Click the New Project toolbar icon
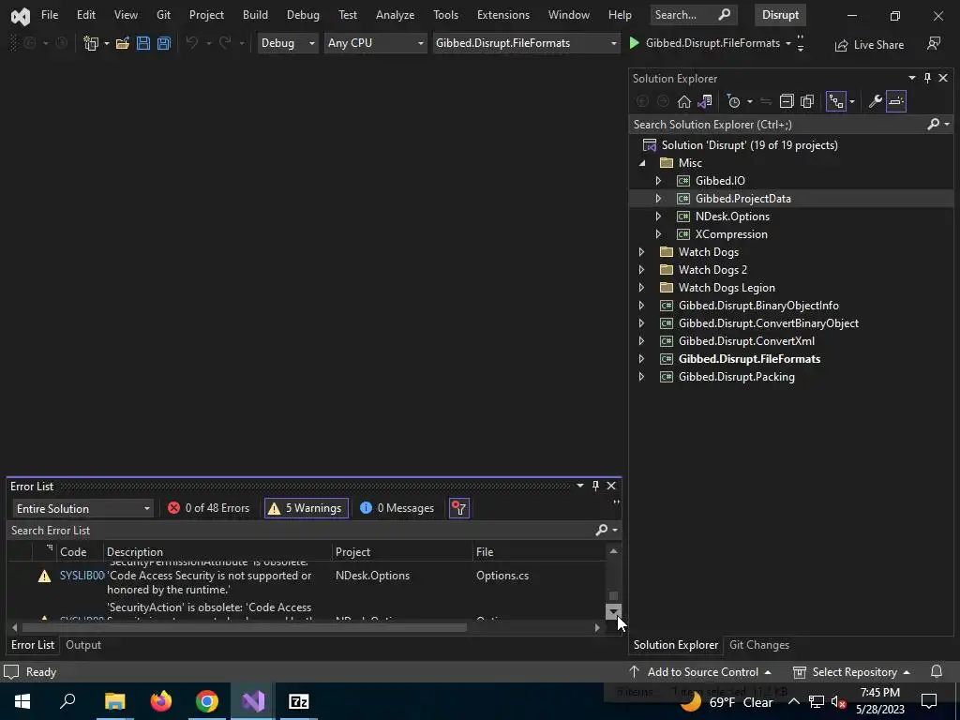 coord(91,43)
